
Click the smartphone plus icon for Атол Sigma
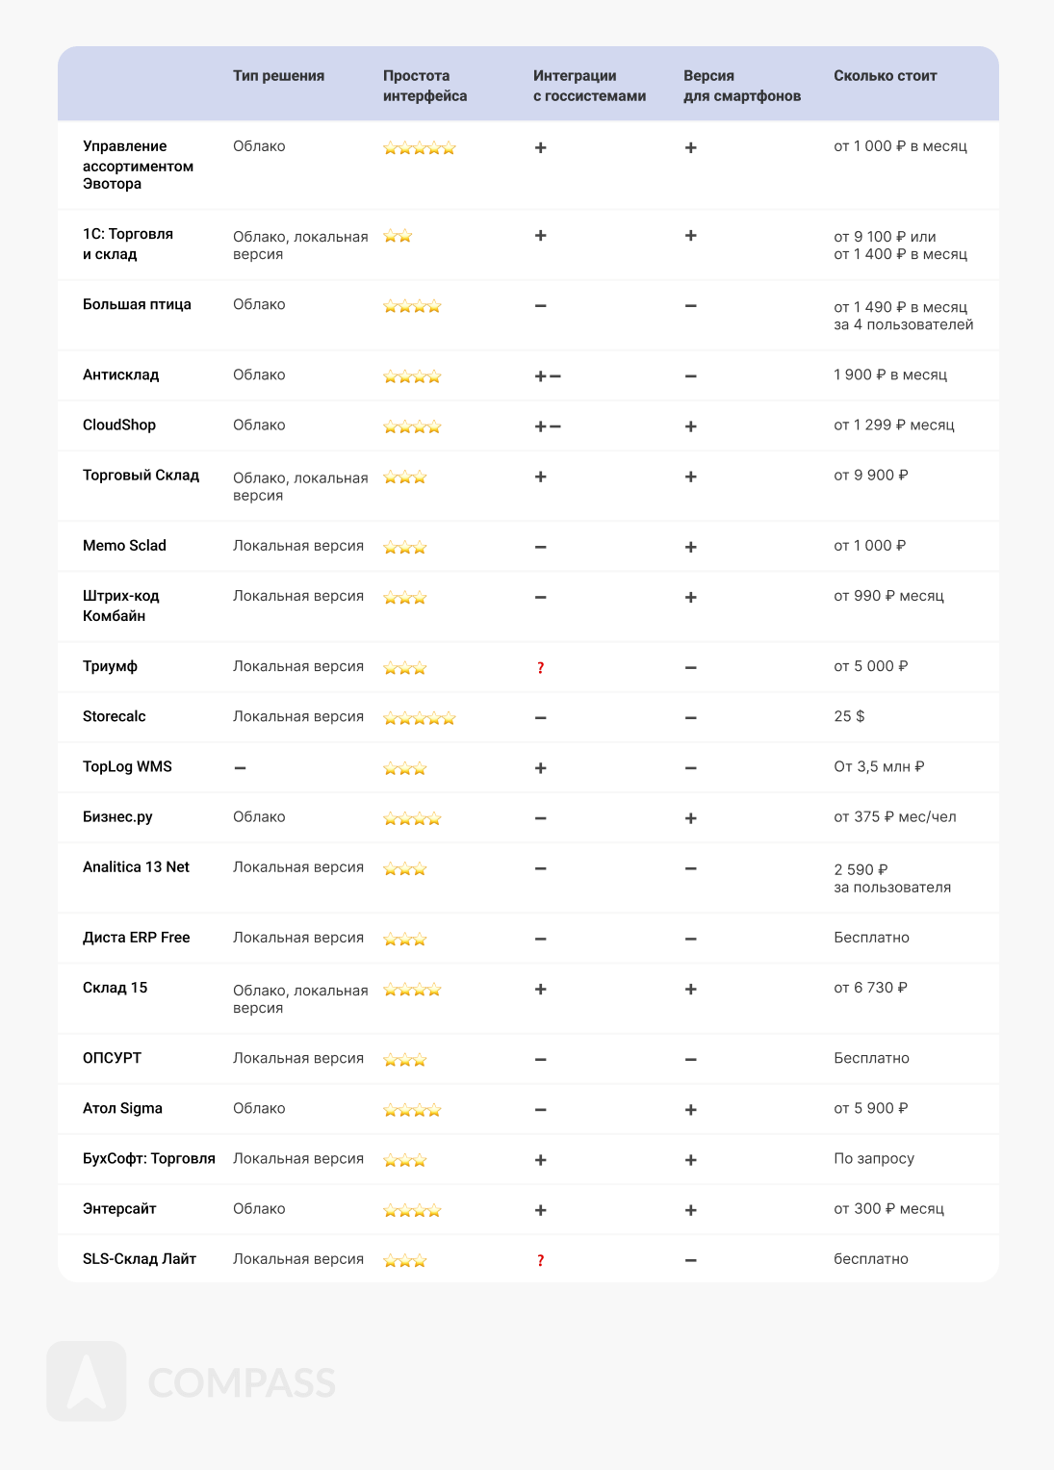[690, 1110]
